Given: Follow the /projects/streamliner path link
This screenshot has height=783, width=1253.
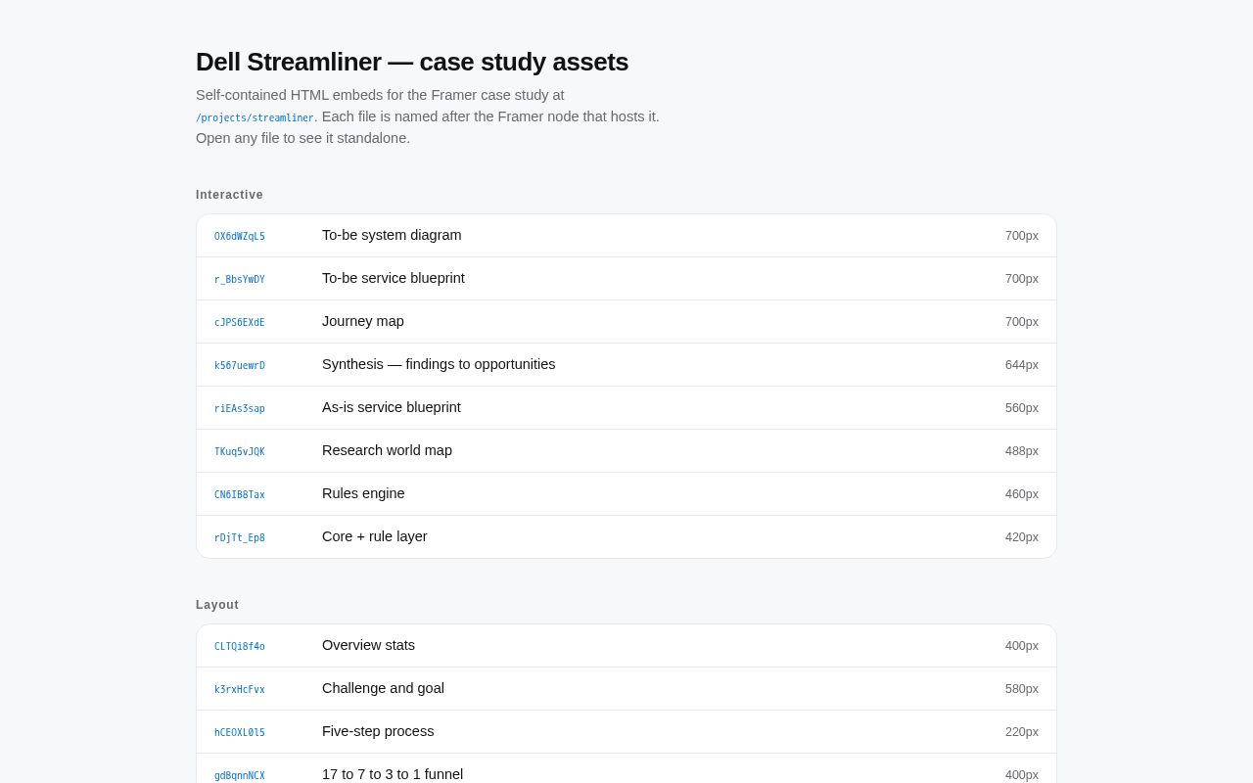Looking at the screenshot, I should pyautogui.click(x=255, y=117).
